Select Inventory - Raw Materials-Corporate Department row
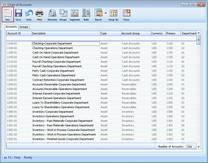Screen dimensions: 208x163 coord(101,121)
